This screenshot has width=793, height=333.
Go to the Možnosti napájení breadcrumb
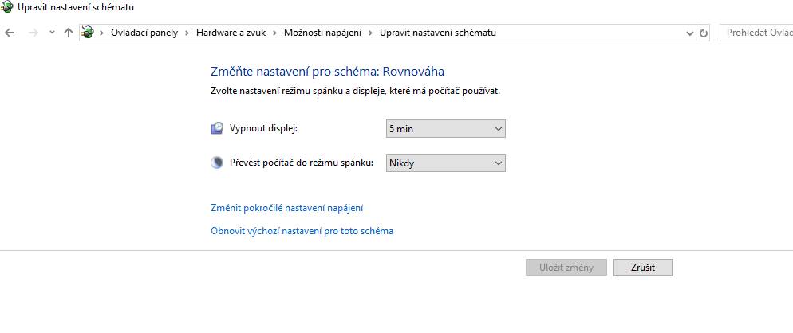[x=322, y=33]
